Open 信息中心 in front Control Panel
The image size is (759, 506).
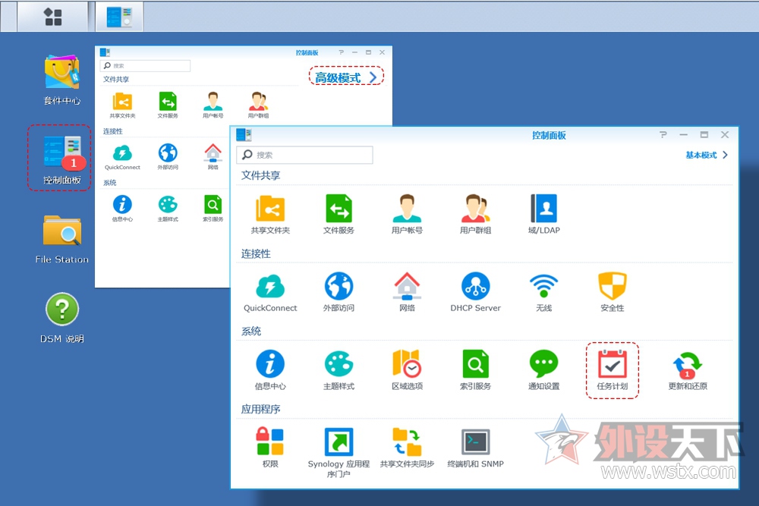point(270,369)
